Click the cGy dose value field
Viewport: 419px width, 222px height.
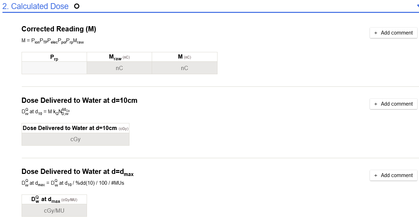tap(76, 139)
